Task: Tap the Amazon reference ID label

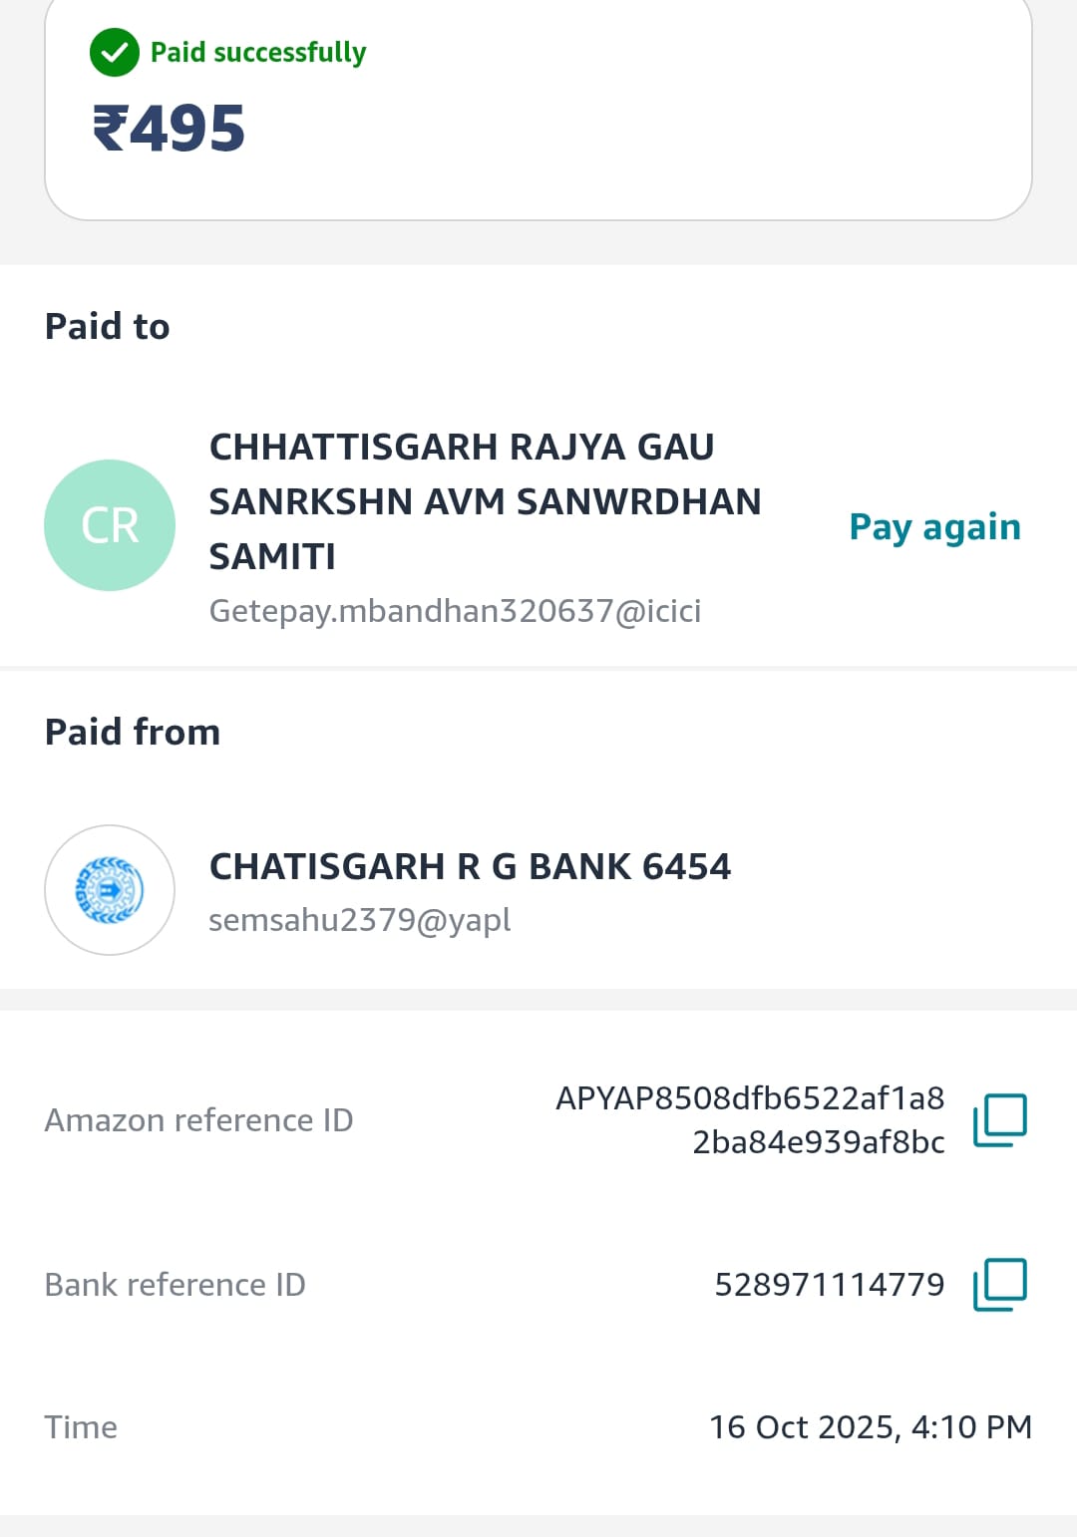Action: tap(198, 1120)
